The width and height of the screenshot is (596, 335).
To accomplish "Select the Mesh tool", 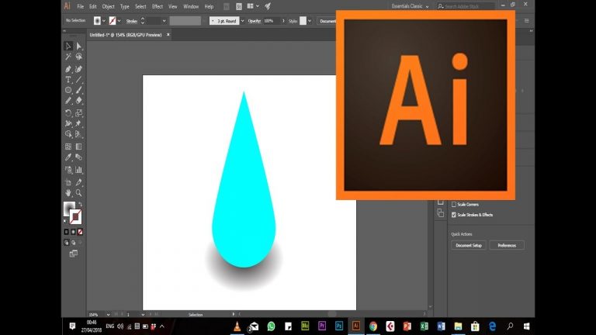I will (x=68, y=147).
